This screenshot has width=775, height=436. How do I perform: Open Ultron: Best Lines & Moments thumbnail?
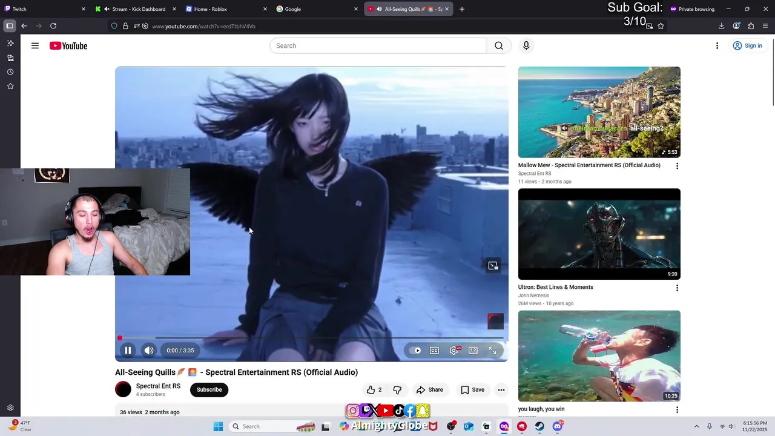[x=599, y=234]
